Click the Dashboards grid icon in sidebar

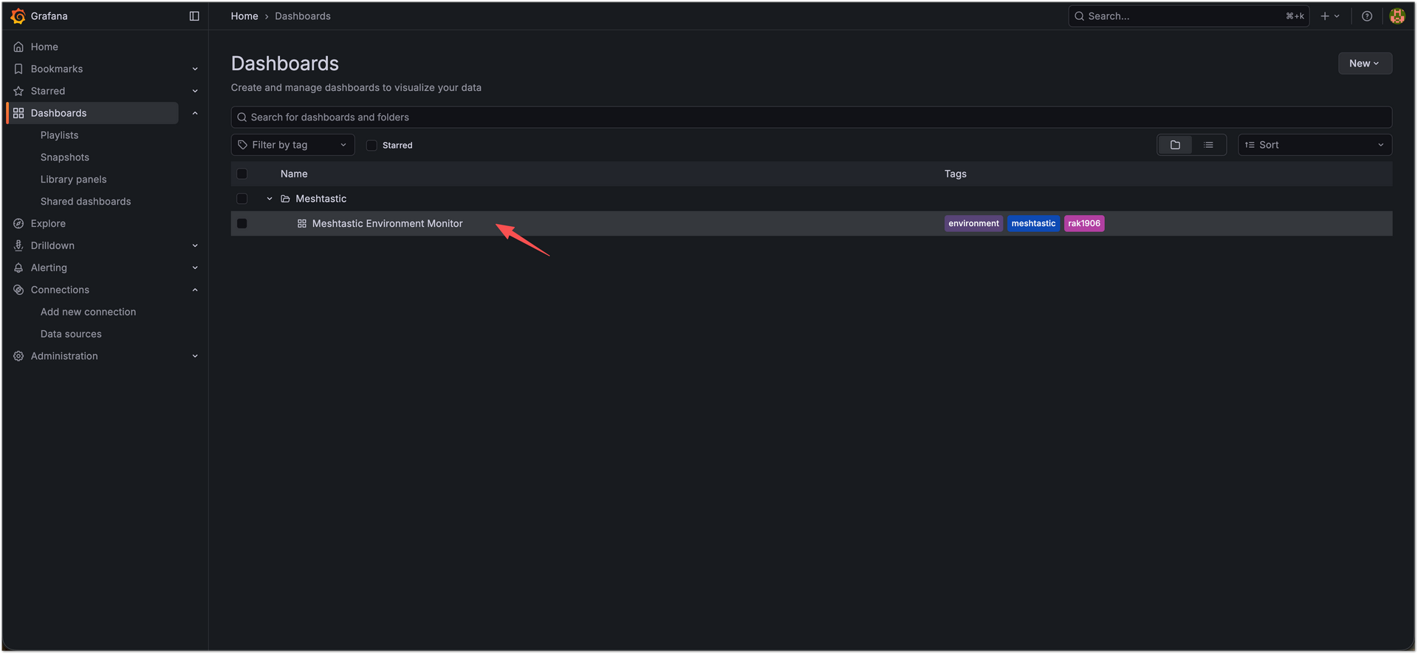[x=18, y=113]
